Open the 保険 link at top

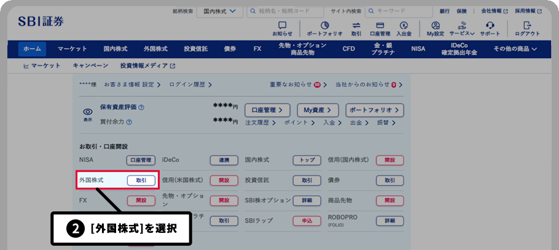coord(462,12)
